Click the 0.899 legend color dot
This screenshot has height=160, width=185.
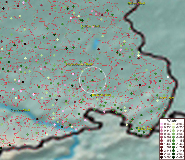click(162, 137)
